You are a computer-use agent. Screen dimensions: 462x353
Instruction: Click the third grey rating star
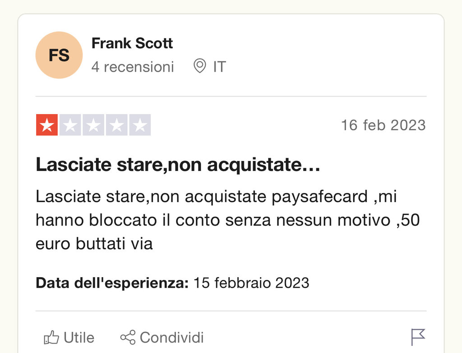[93, 125]
